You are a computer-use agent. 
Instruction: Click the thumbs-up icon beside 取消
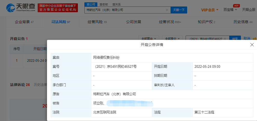point(255,38)
